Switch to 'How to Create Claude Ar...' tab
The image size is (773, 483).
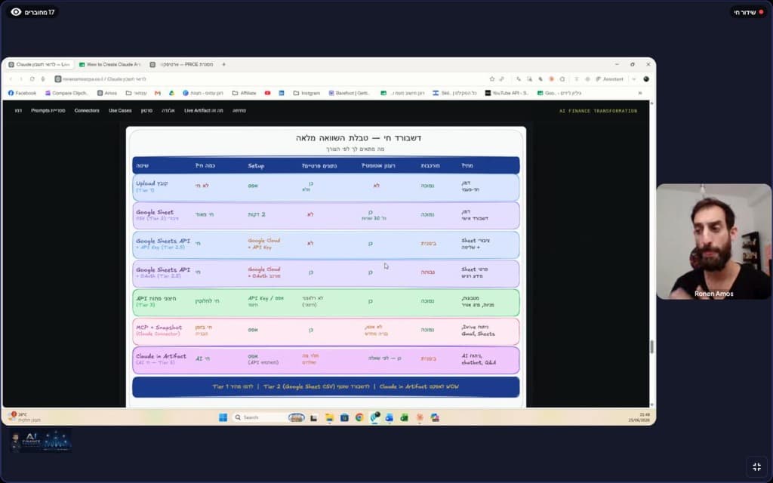(x=110, y=64)
